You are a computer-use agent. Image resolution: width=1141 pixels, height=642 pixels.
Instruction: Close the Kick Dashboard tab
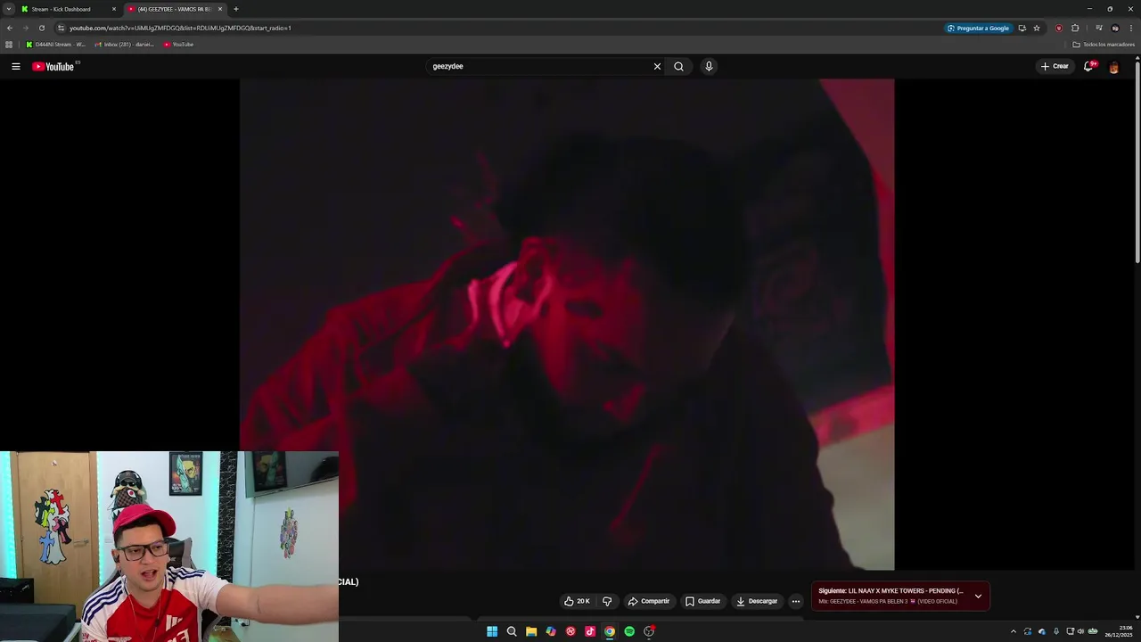[113, 9]
